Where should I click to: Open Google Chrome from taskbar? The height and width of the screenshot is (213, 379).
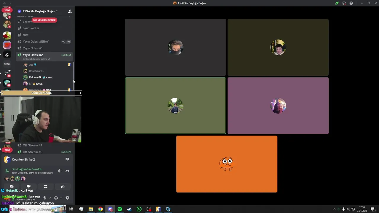100,209
